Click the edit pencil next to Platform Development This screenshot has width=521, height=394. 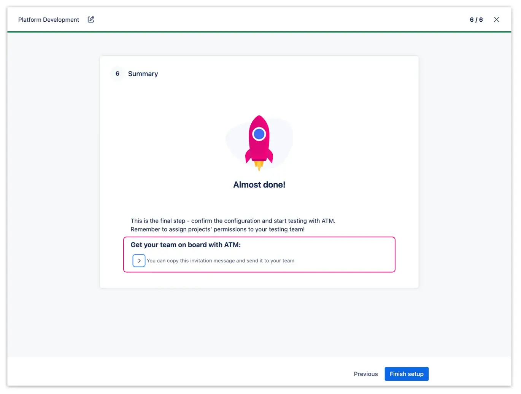[x=91, y=19]
